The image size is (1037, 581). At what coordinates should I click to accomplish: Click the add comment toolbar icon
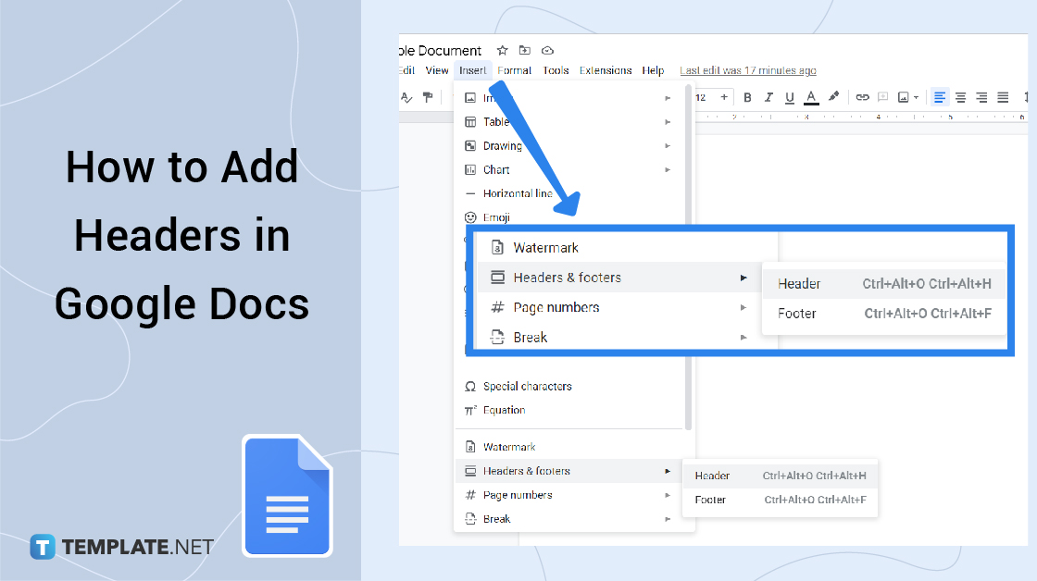point(883,98)
